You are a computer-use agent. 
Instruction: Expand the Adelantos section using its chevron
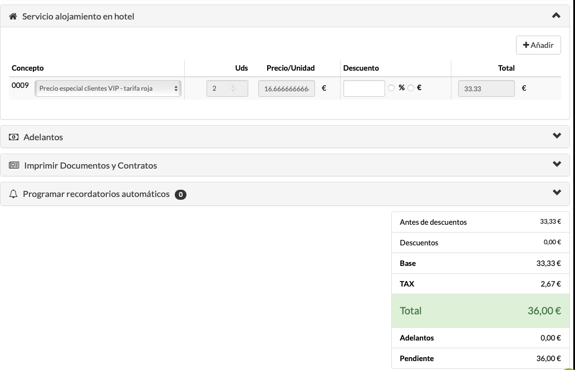tap(557, 136)
